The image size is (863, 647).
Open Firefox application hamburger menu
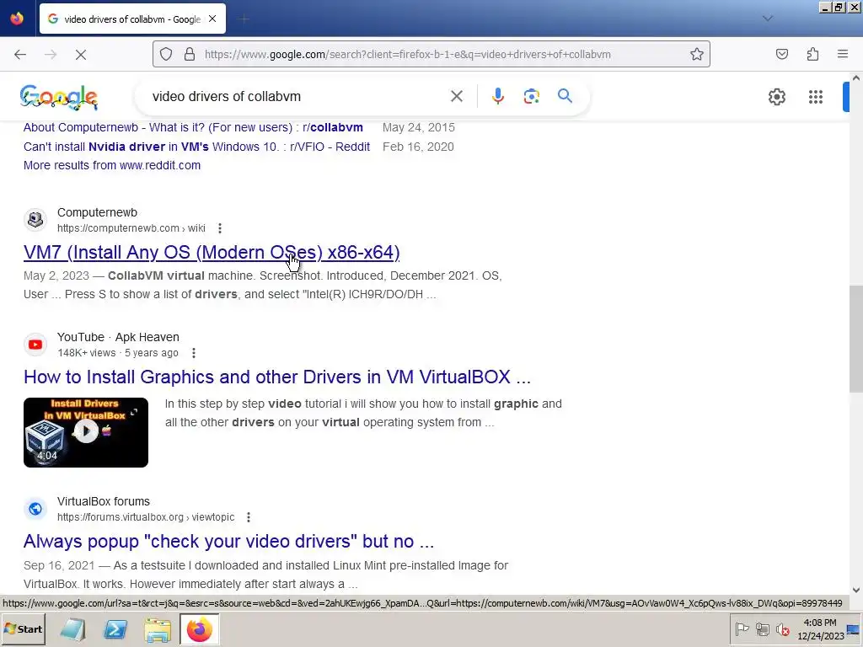843,54
